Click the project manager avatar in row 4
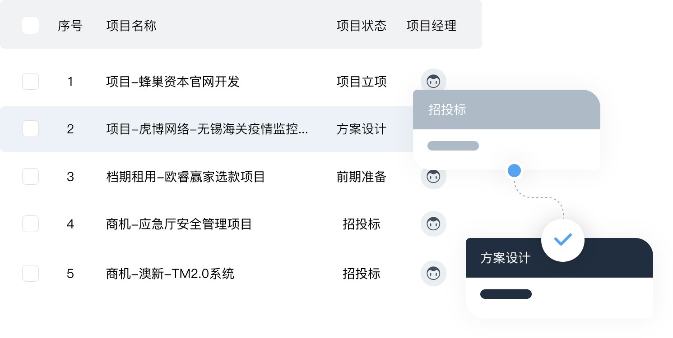The height and width of the screenshot is (338, 673). [433, 224]
